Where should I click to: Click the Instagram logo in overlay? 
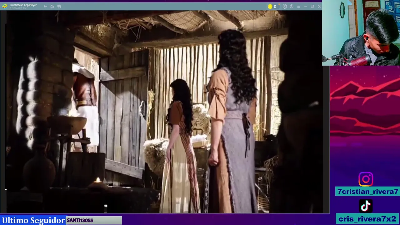click(366, 179)
